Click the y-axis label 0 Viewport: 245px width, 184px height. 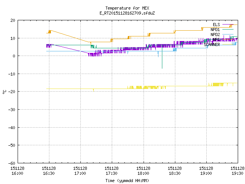tap(14, 56)
